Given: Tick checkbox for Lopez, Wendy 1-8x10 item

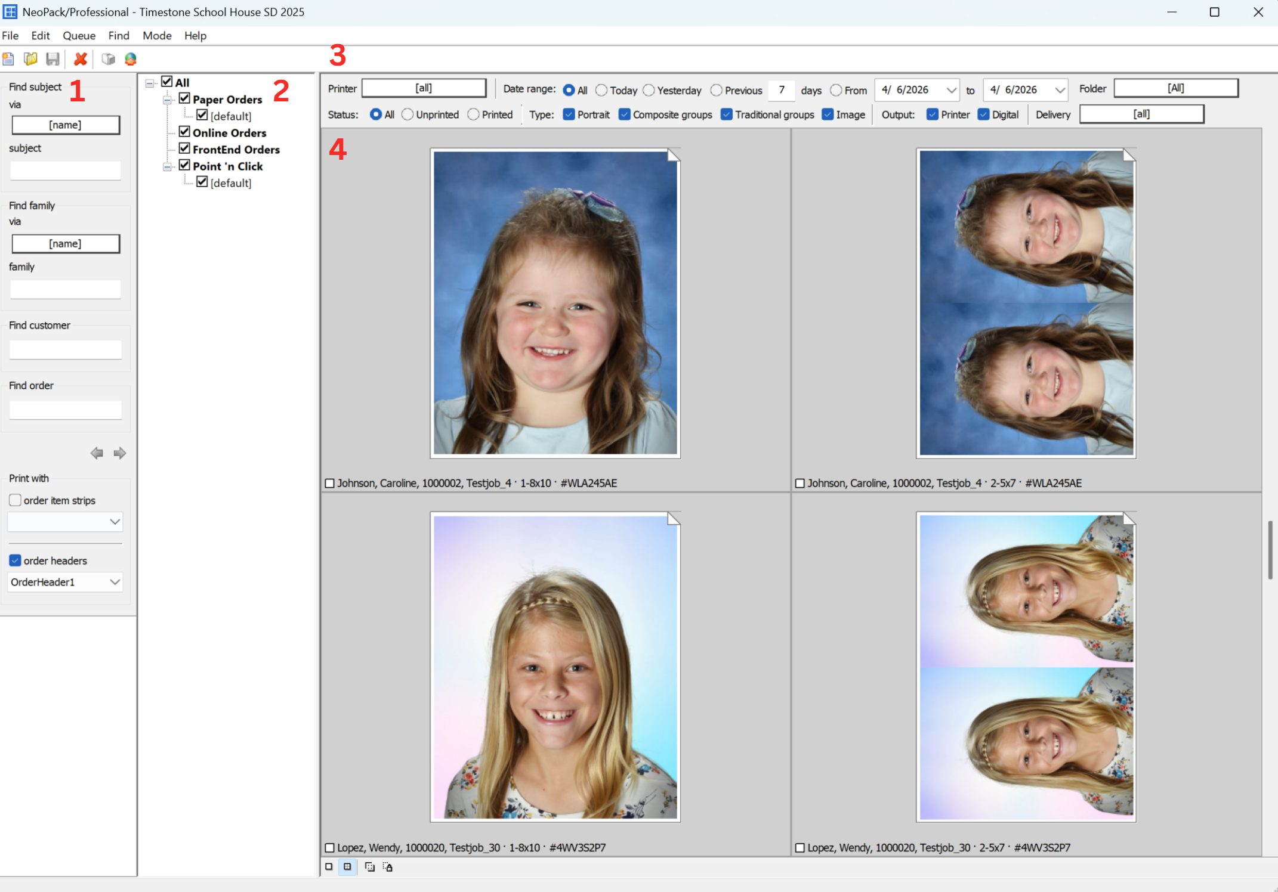Looking at the screenshot, I should (329, 847).
